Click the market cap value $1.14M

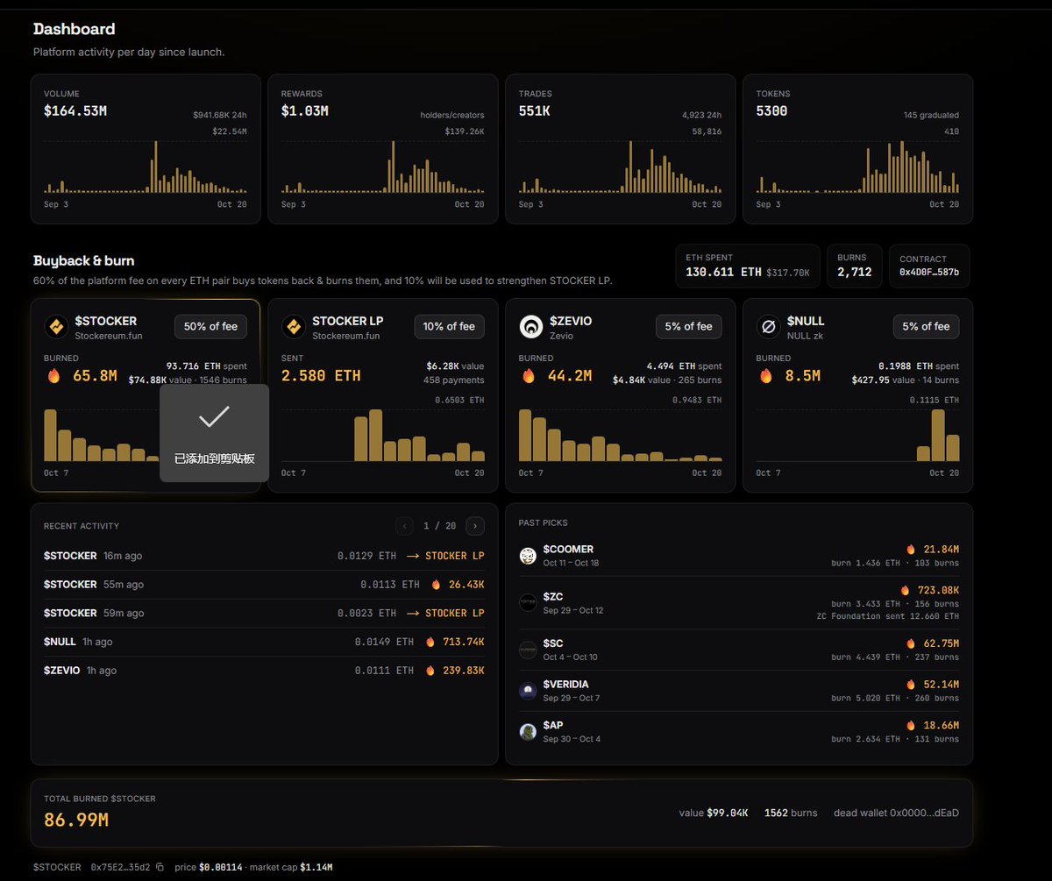click(x=316, y=867)
